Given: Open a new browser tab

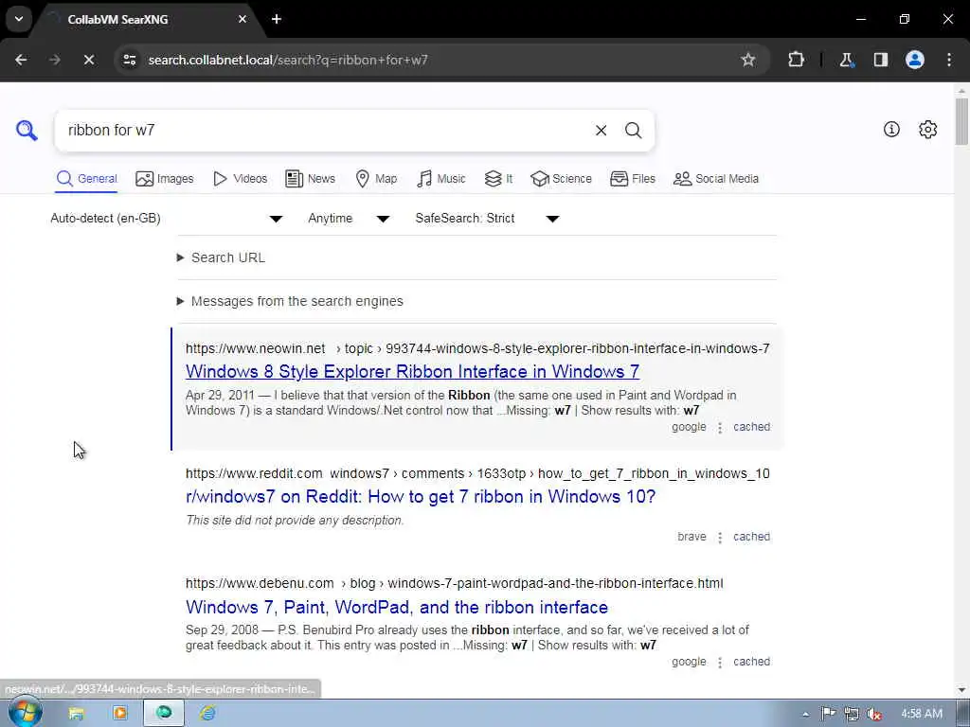Looking at the screenshot, I should (277, 19).
